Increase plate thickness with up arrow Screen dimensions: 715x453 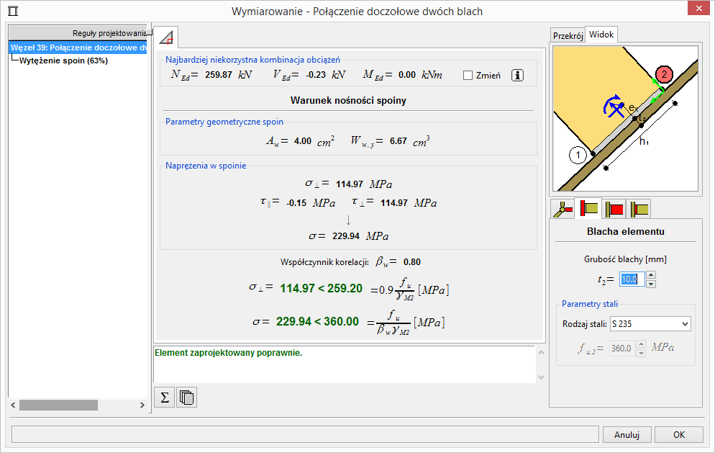650,274
